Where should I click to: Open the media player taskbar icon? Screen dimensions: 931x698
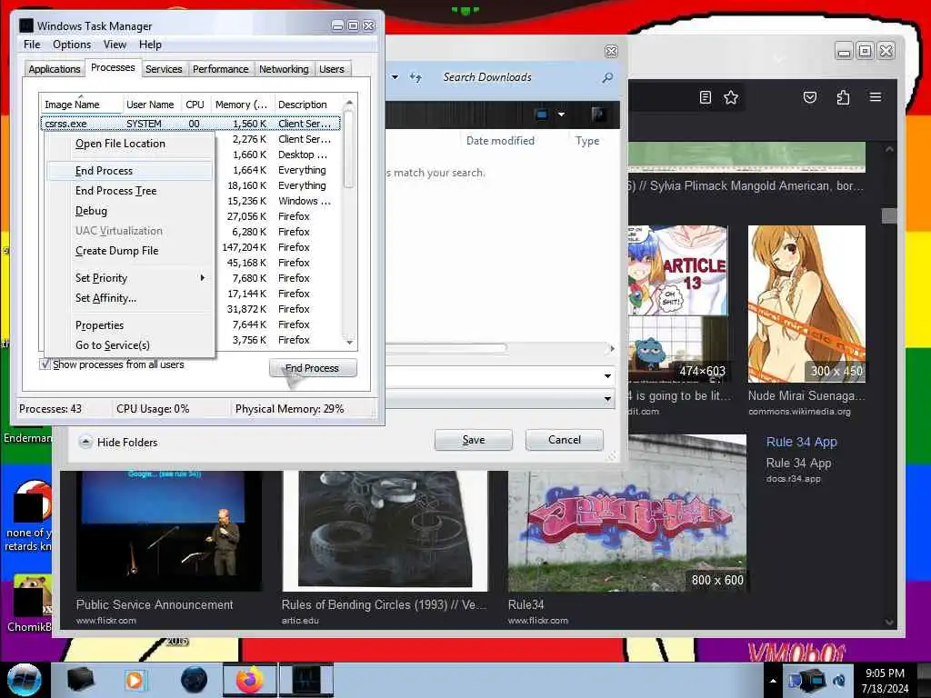click(135, 680)
